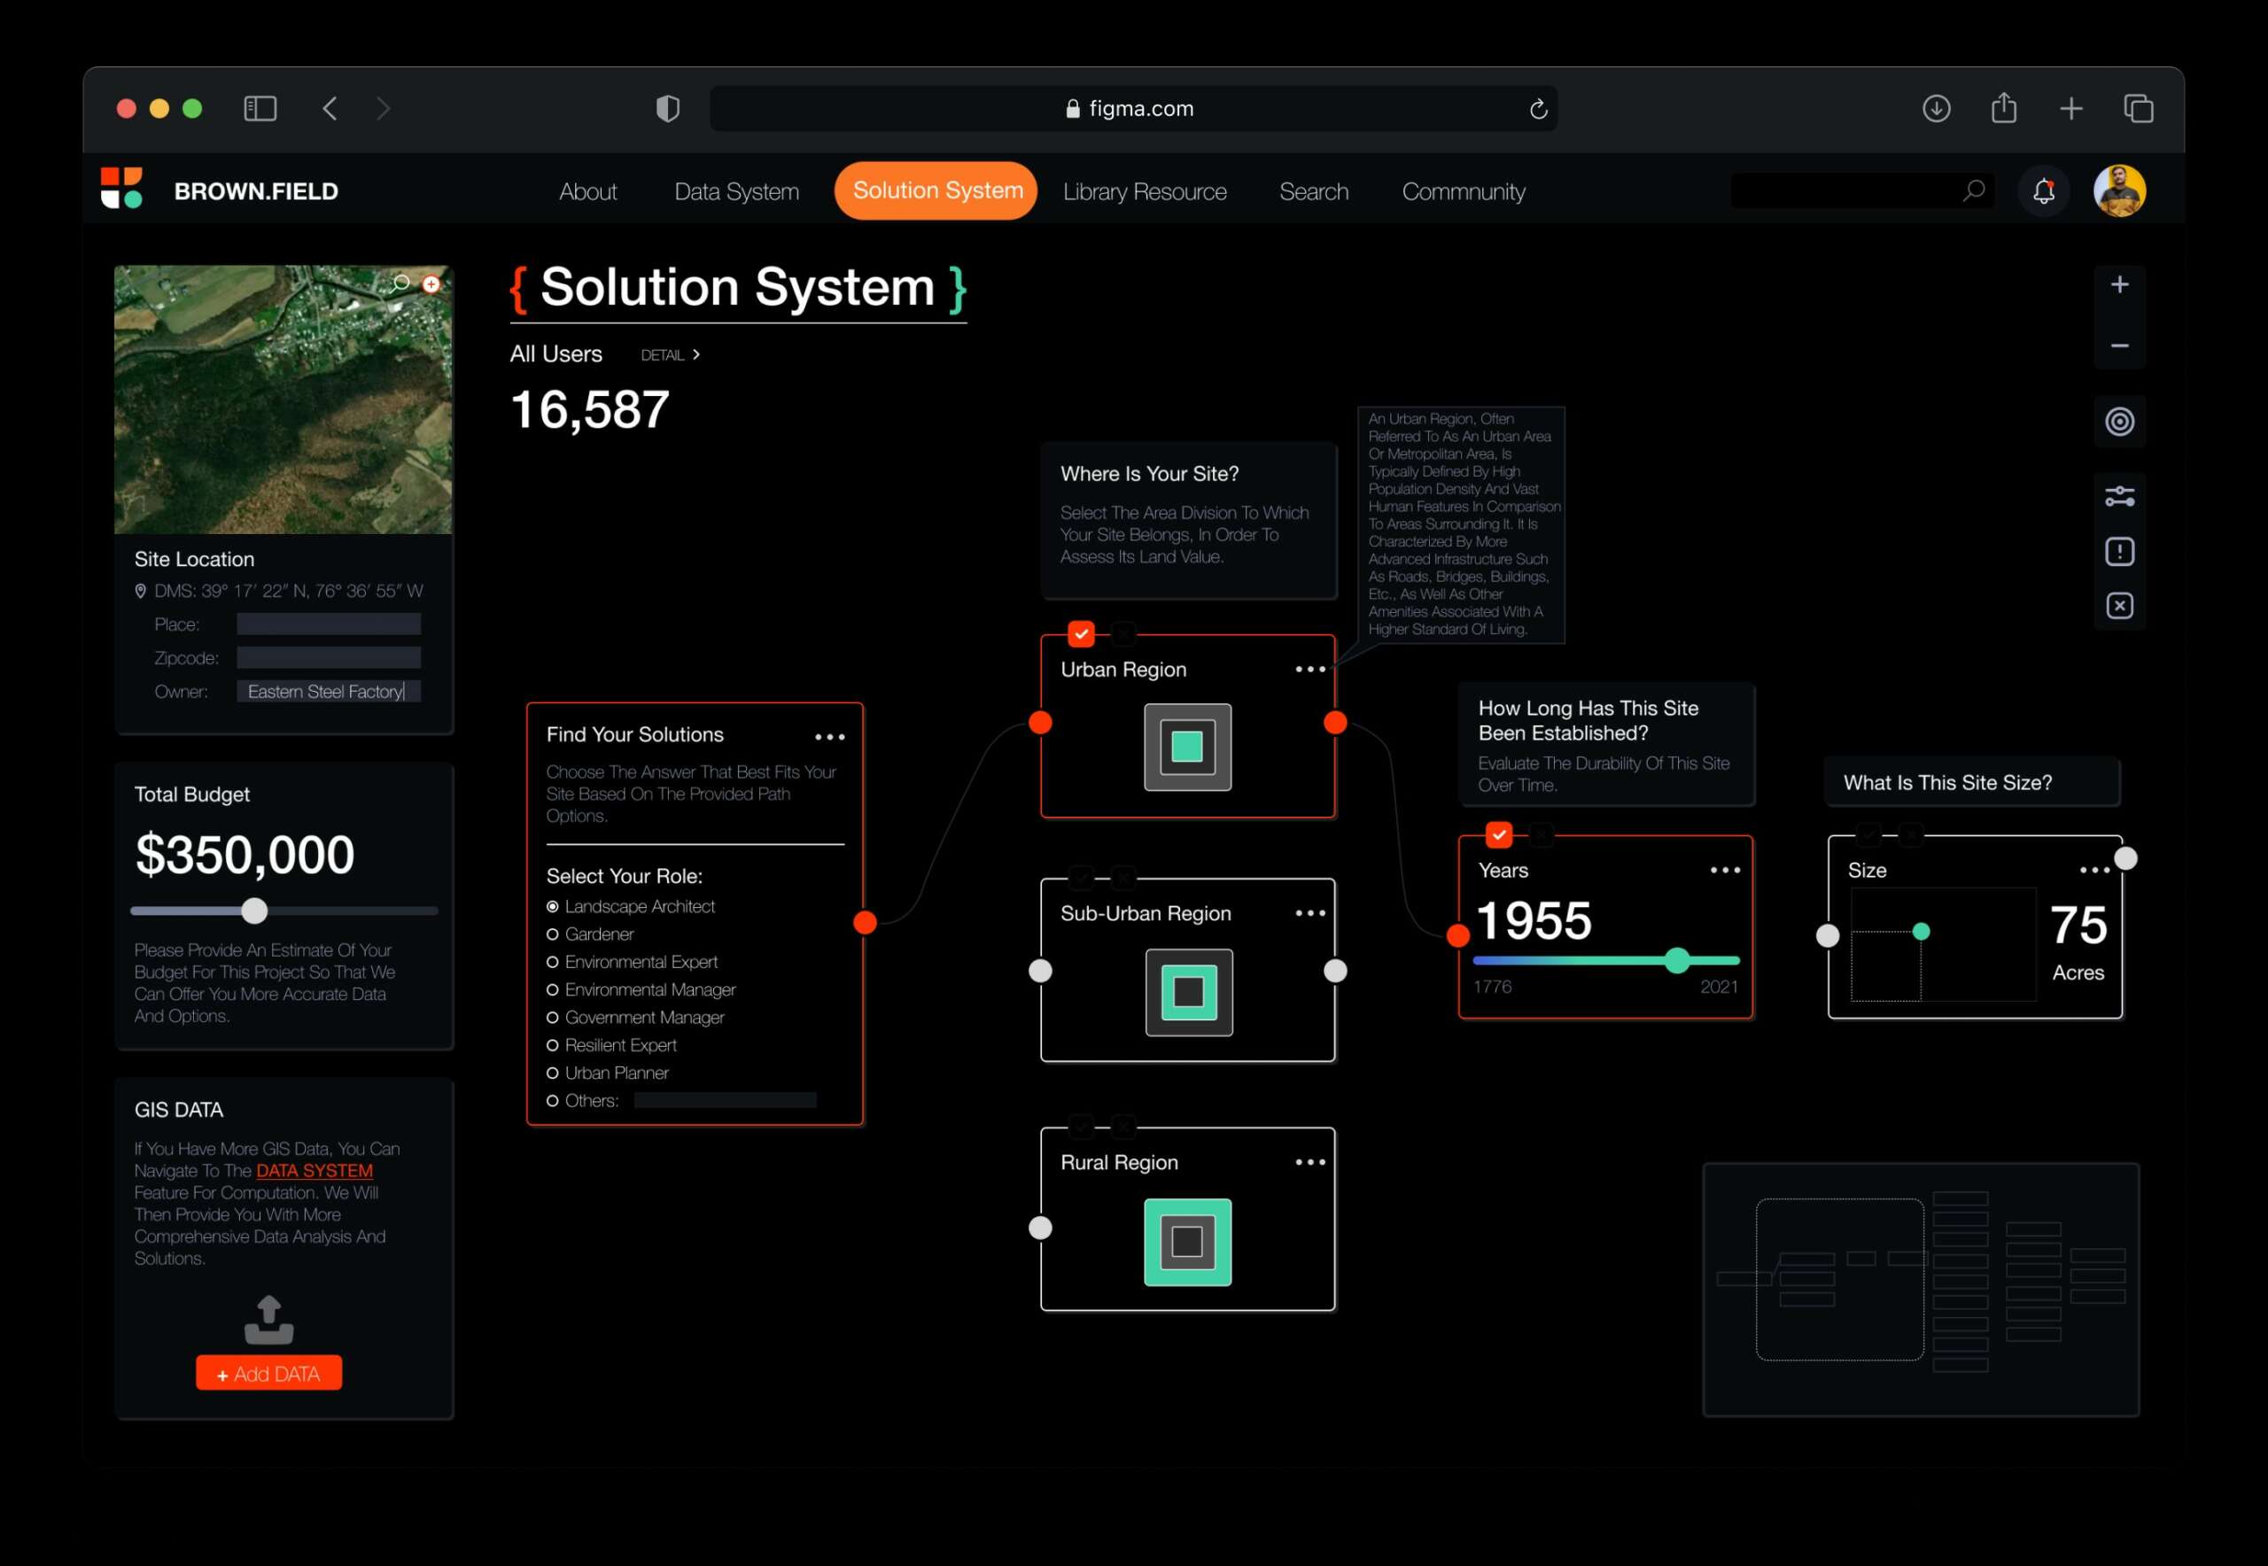Open the Data System nav tab
The height and width of the screenshot is (1566, 2268).
(x=736, y=191)
